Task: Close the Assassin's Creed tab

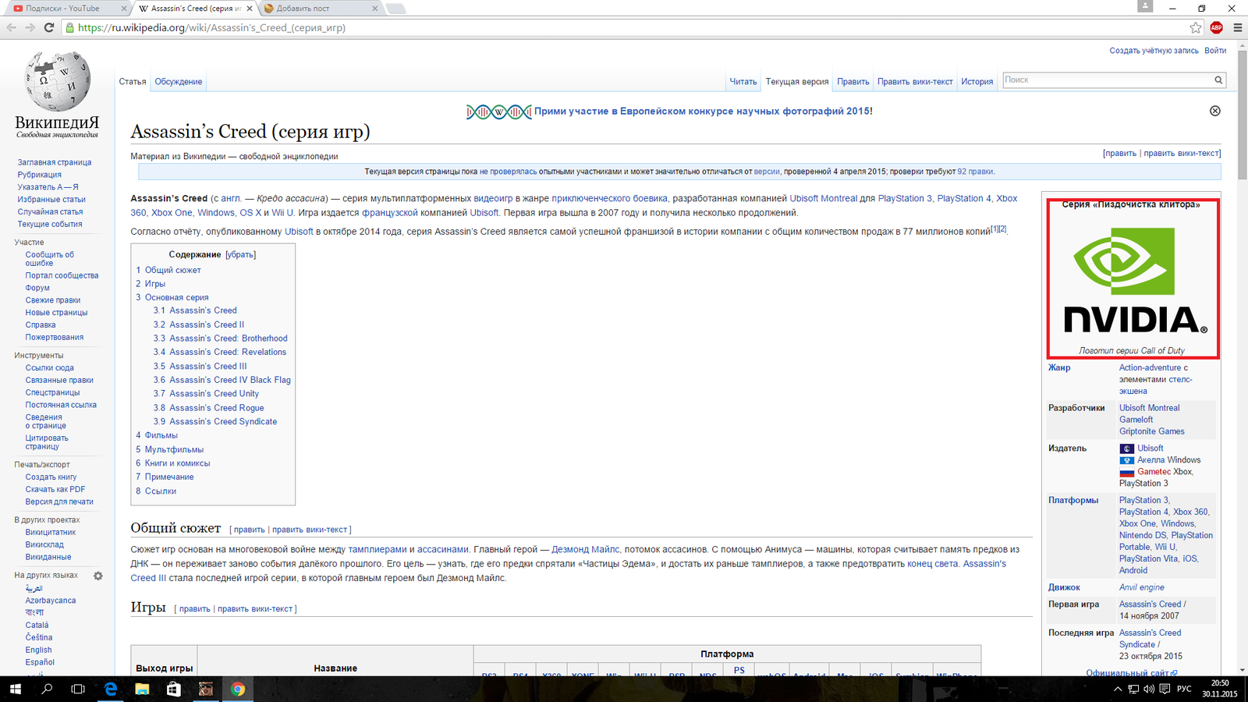Action: pos(250,9)
